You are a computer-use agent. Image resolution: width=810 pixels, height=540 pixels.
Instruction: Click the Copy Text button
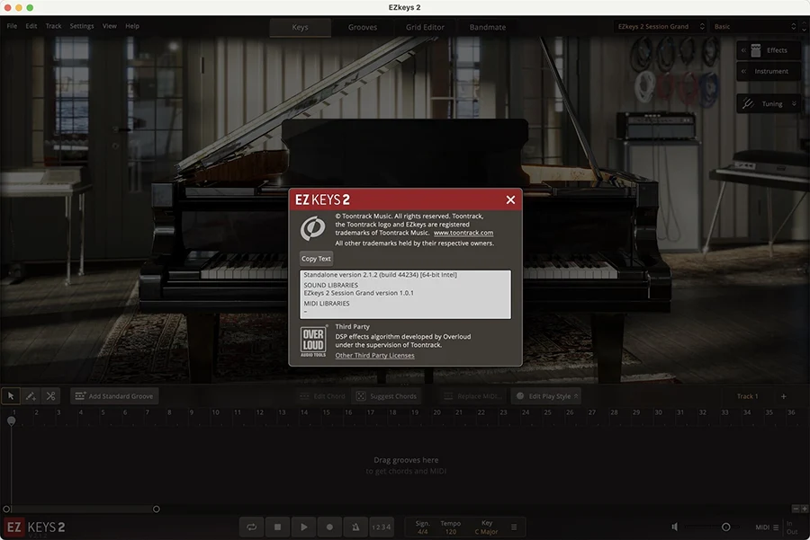click(316, 259)
